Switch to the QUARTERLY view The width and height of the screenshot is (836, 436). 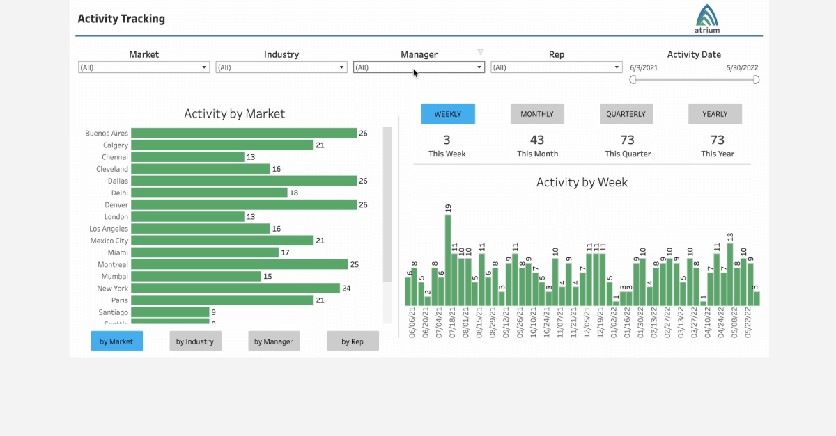pos(626,113)
